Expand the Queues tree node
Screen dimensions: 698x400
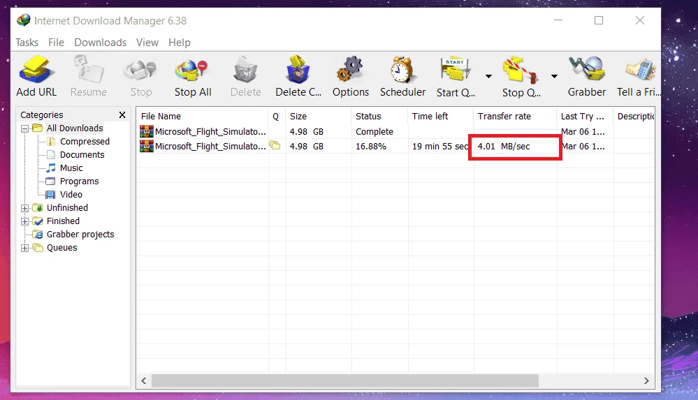click(25, 249)
